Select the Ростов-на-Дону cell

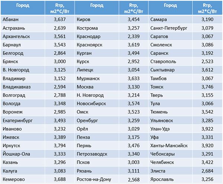[x=97, y=179]
